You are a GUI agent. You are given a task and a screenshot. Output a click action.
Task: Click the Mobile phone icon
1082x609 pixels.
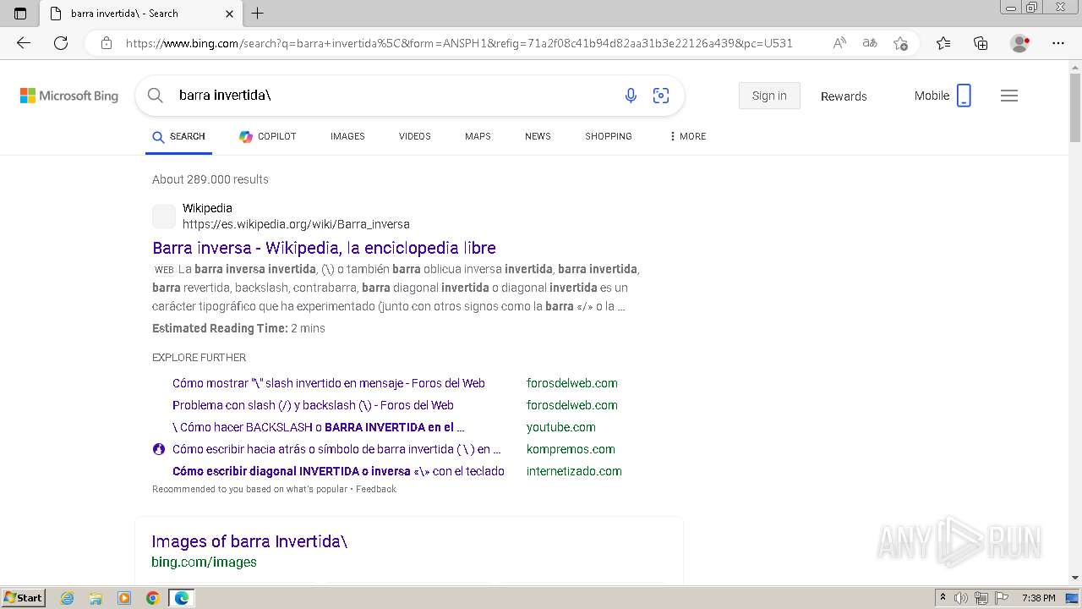[964, 96]
